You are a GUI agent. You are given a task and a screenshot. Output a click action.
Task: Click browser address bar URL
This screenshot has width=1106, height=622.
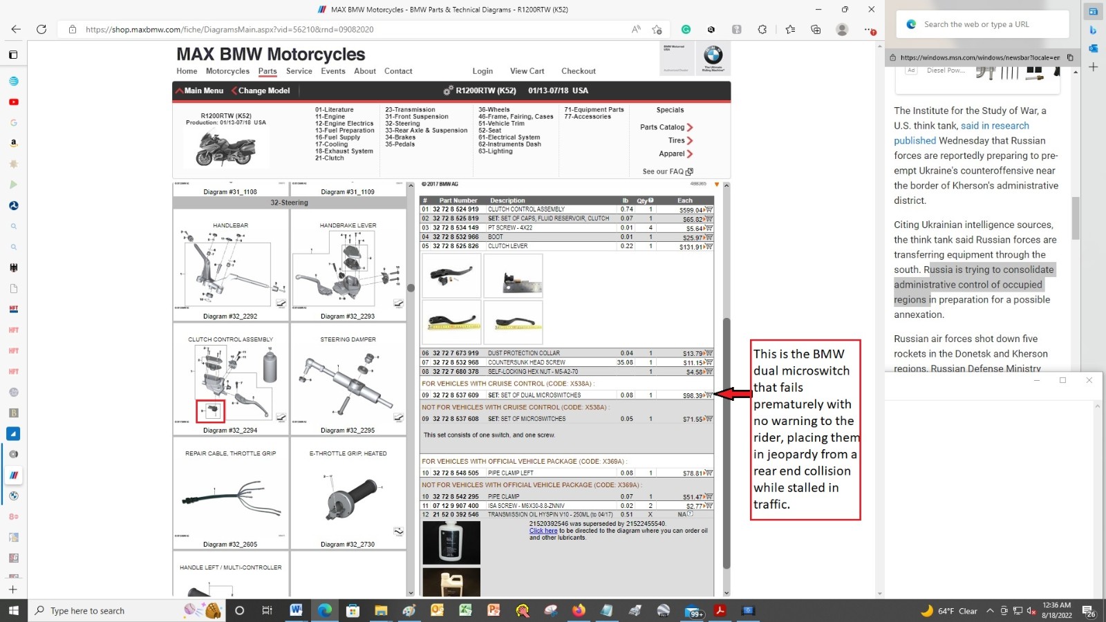[x=229, y=30]
